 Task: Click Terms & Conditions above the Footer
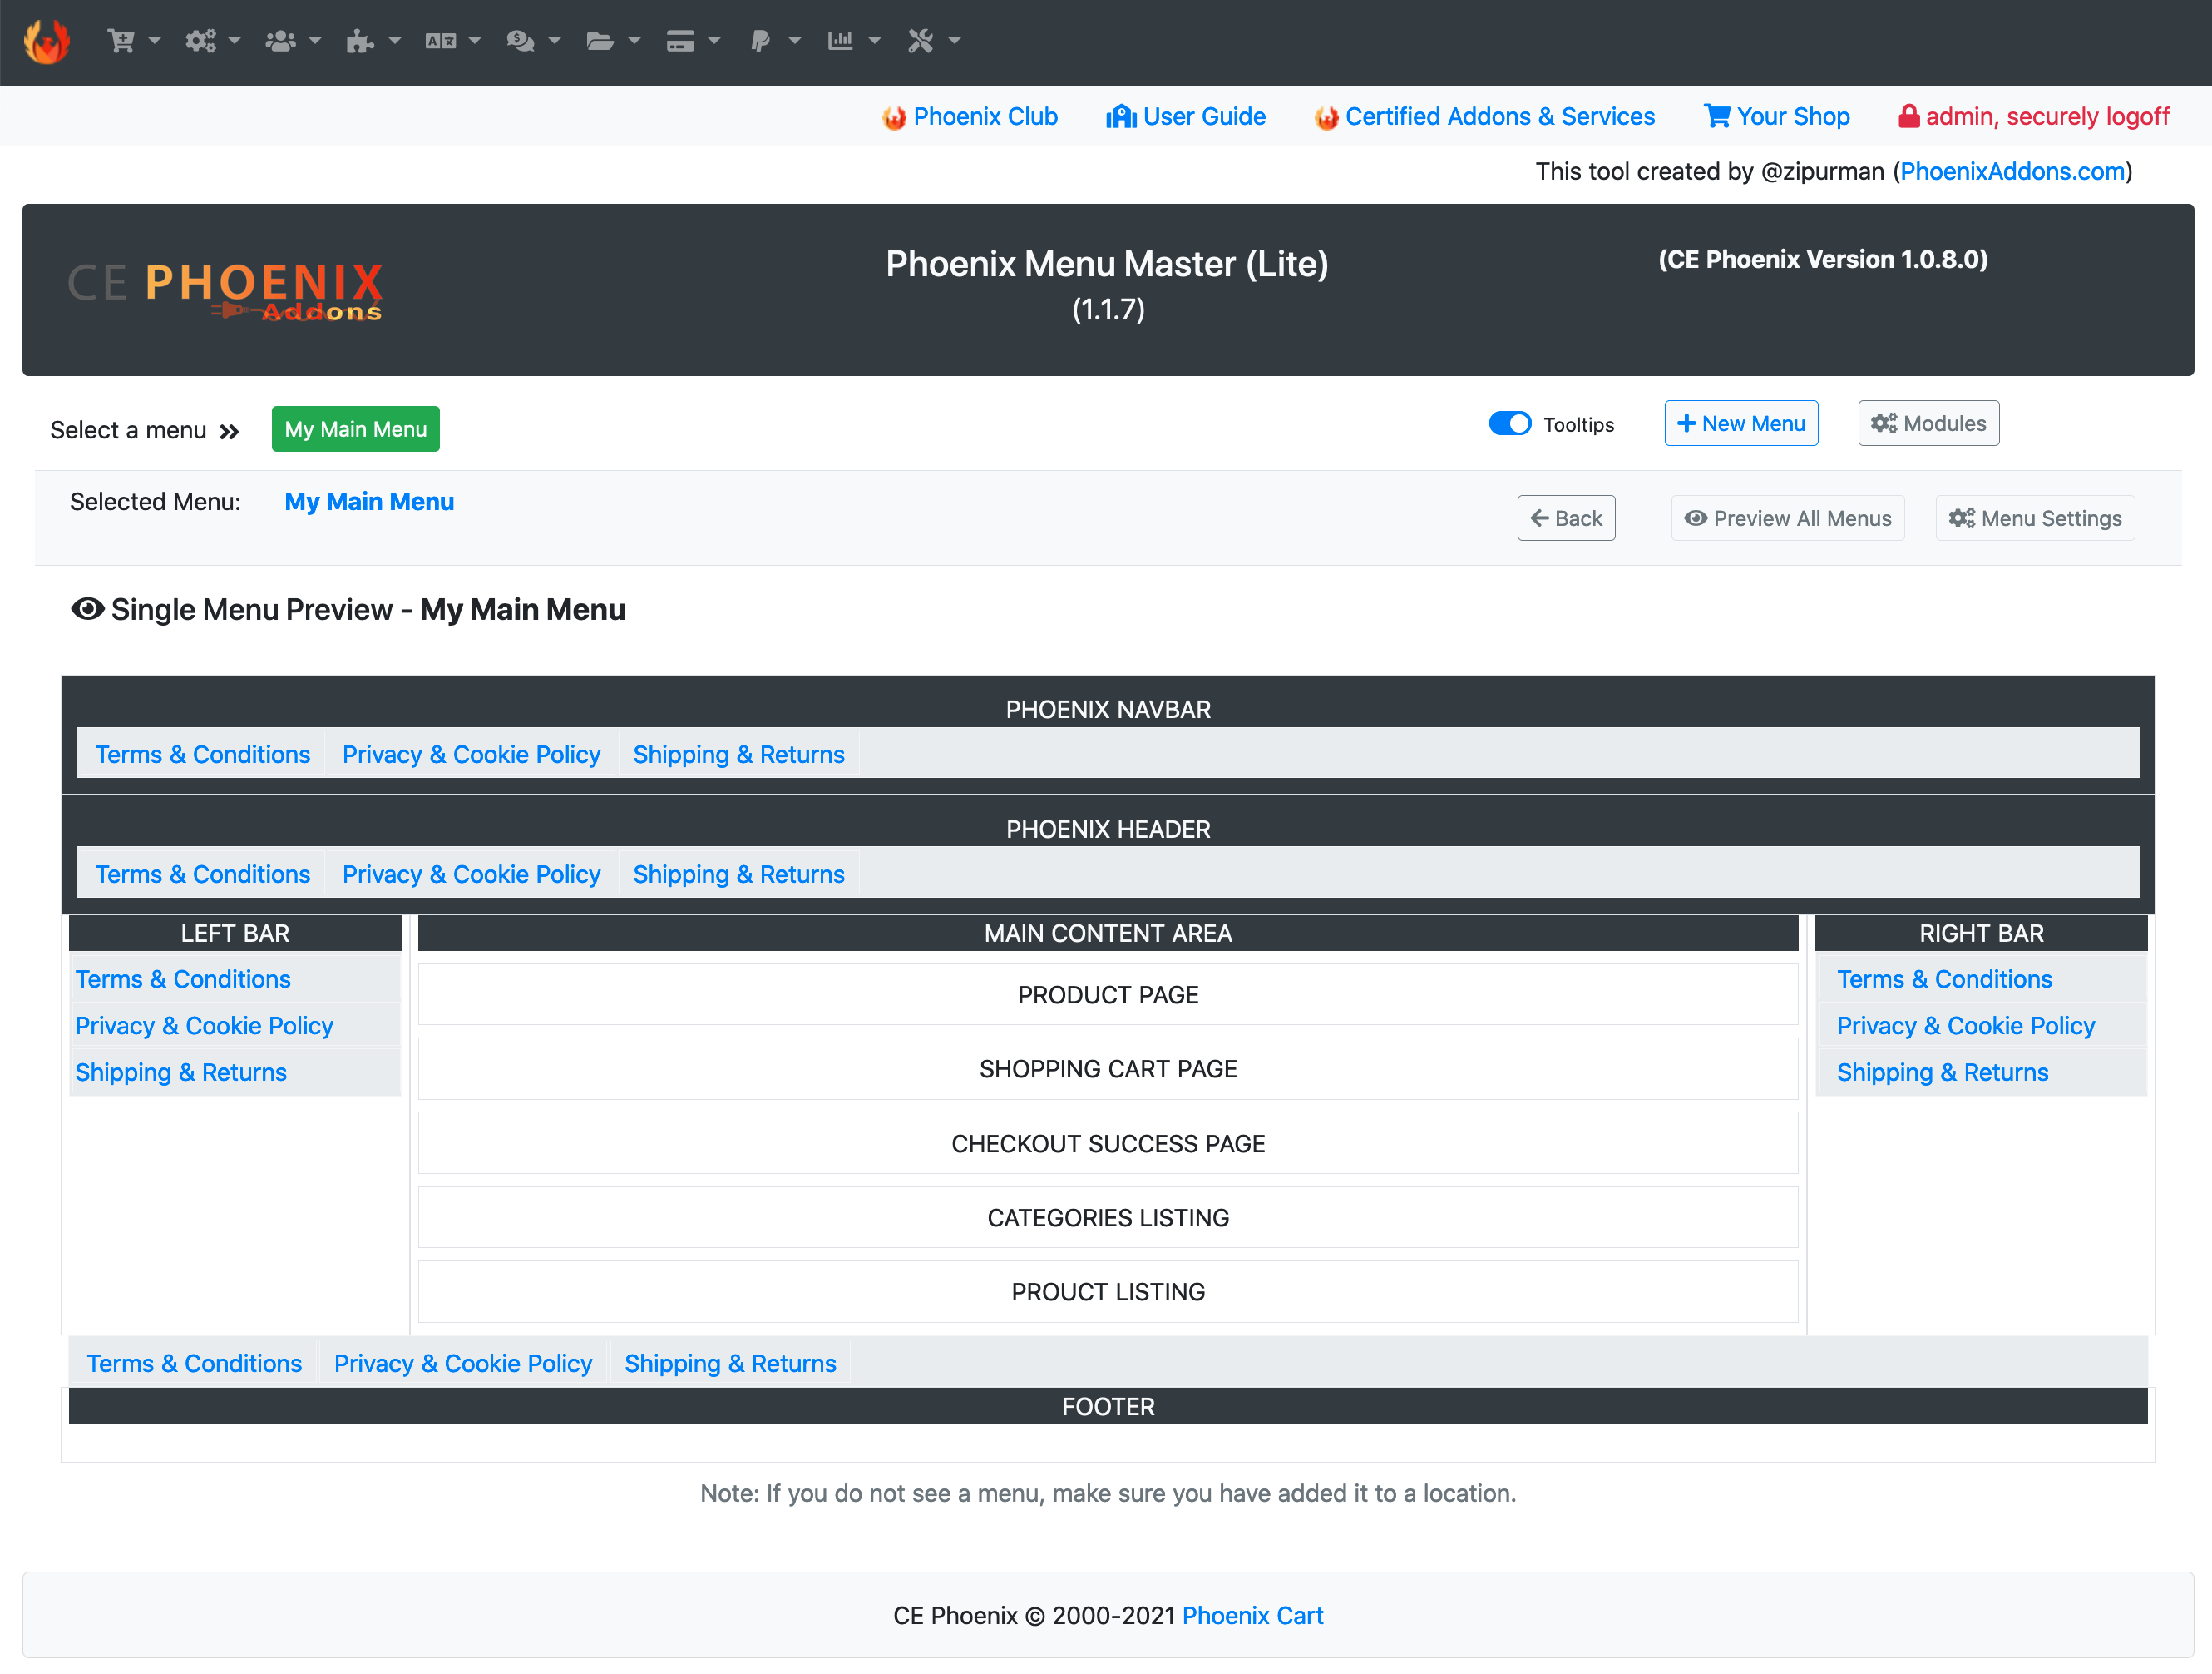pyautogui.click(x=194, y=1364)
